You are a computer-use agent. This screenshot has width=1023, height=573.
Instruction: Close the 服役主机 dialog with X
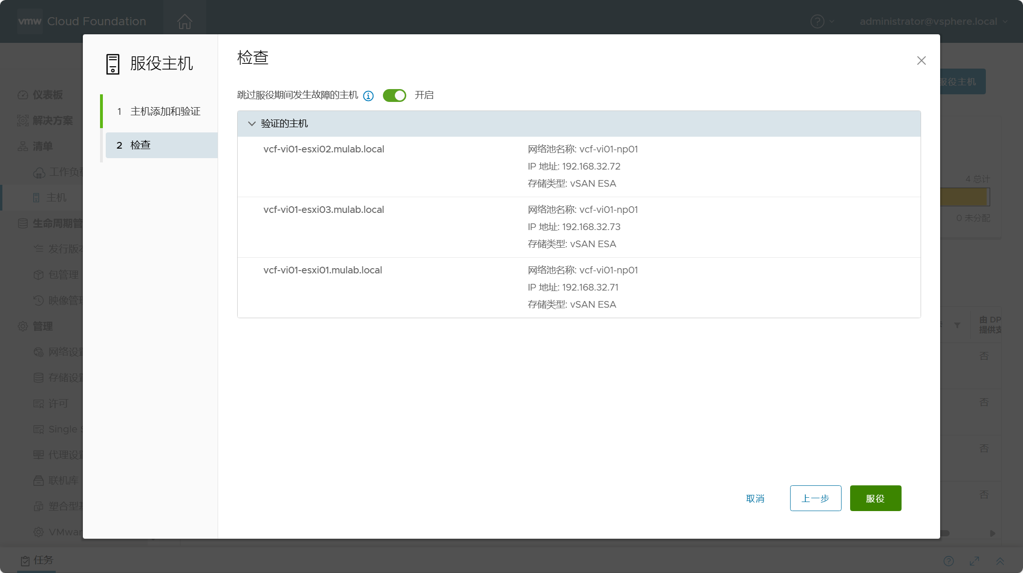tap(921, 60)
